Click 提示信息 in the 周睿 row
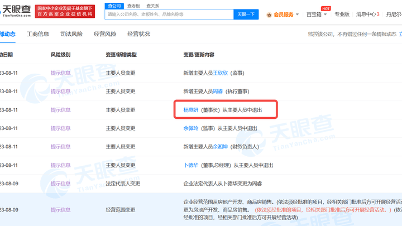Image resolution: width=402 pixels, height=226 pixels. [60, 92]
